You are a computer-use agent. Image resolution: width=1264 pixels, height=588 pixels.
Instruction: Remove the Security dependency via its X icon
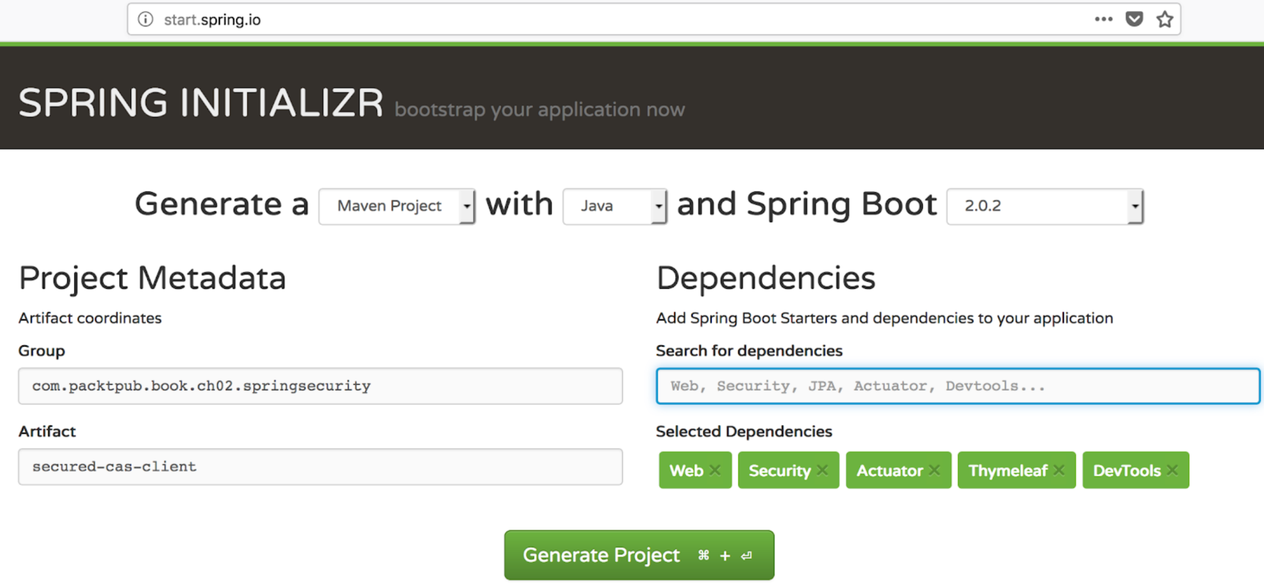tap(821, 470)
